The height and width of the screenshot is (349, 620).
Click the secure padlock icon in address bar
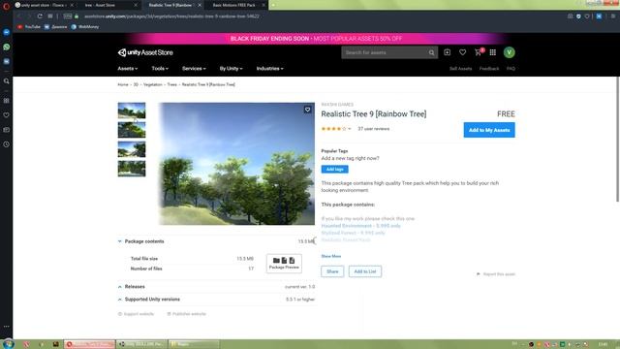77,16
